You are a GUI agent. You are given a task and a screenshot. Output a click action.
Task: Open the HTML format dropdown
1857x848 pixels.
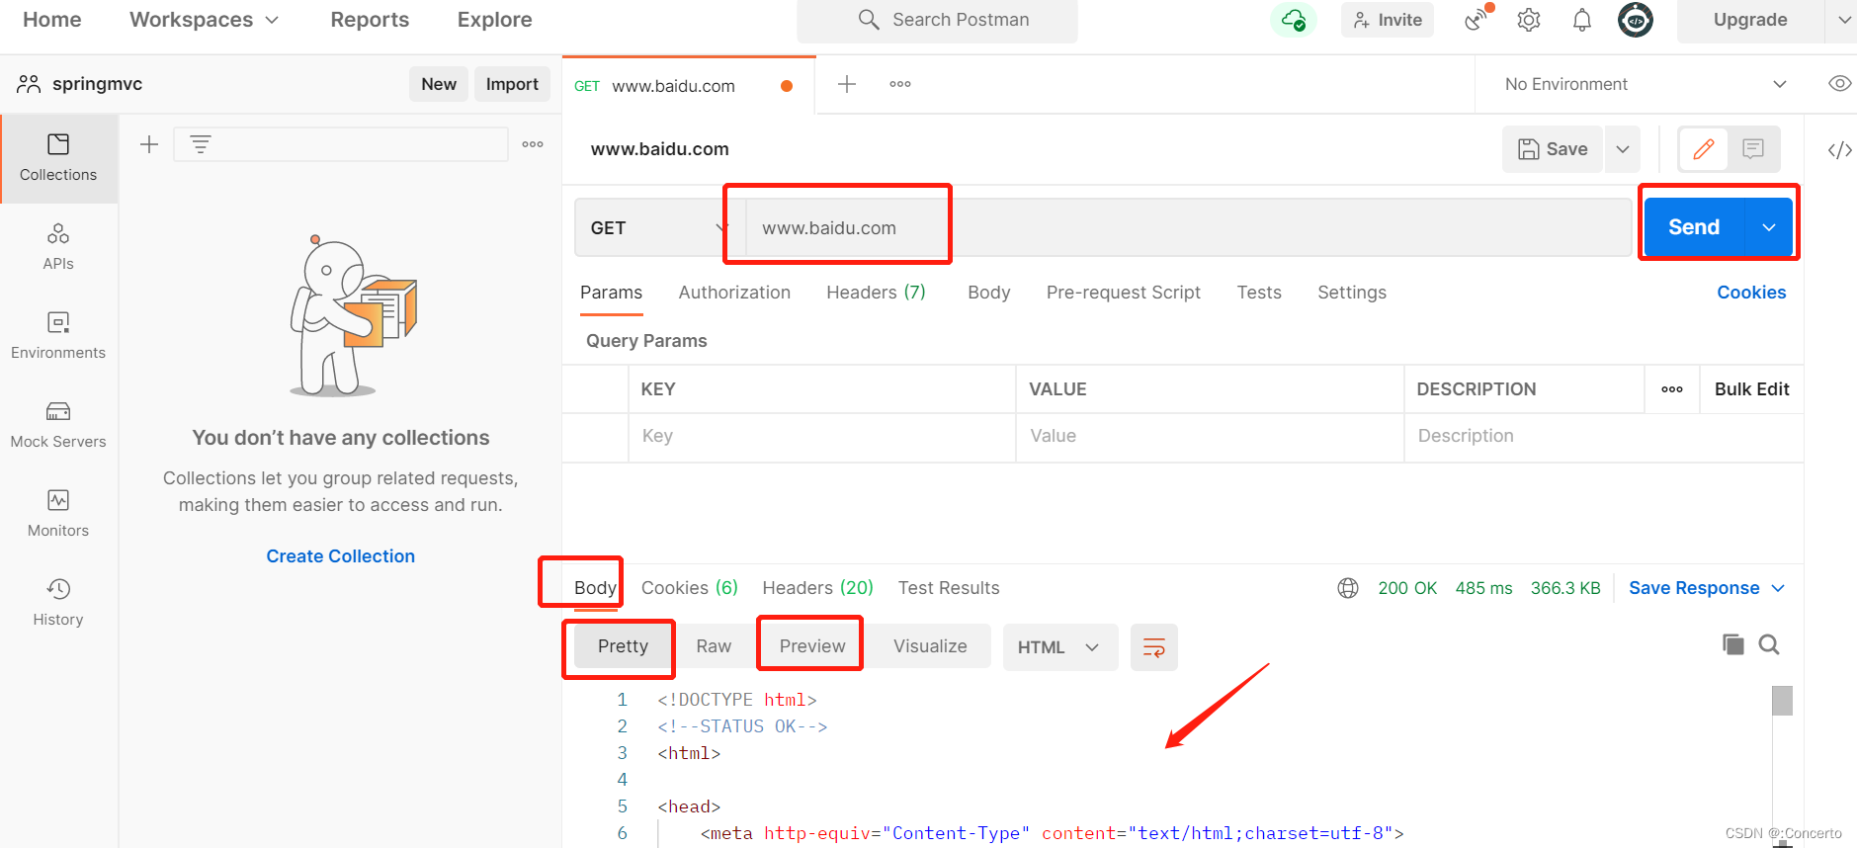1059,647
